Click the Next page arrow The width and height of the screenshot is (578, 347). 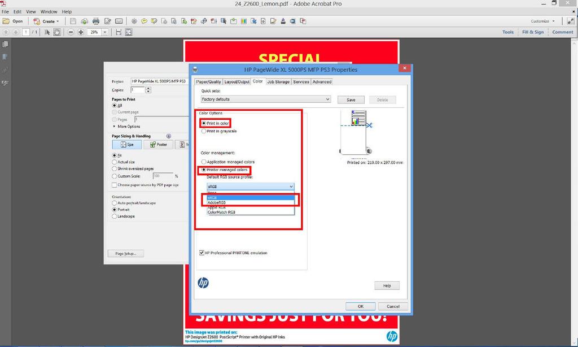pos(15,32)
